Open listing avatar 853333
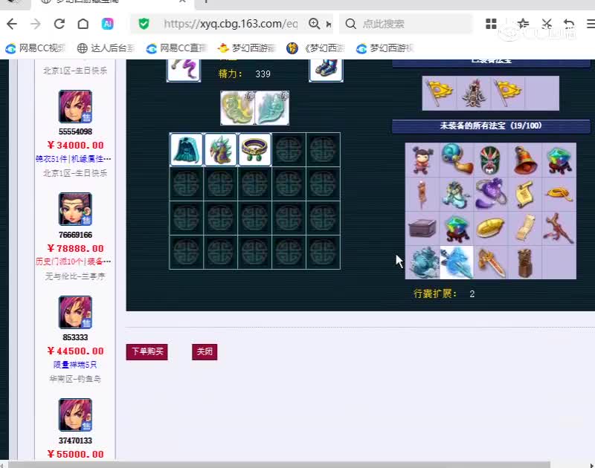Viewport: 595px width, 468px height. 75,312
